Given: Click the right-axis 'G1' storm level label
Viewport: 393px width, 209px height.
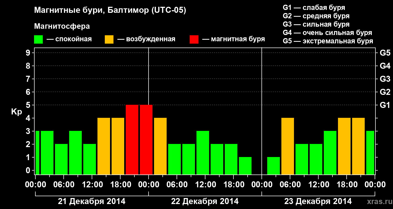Looking at the screenshot, I should tap(385, 105).
